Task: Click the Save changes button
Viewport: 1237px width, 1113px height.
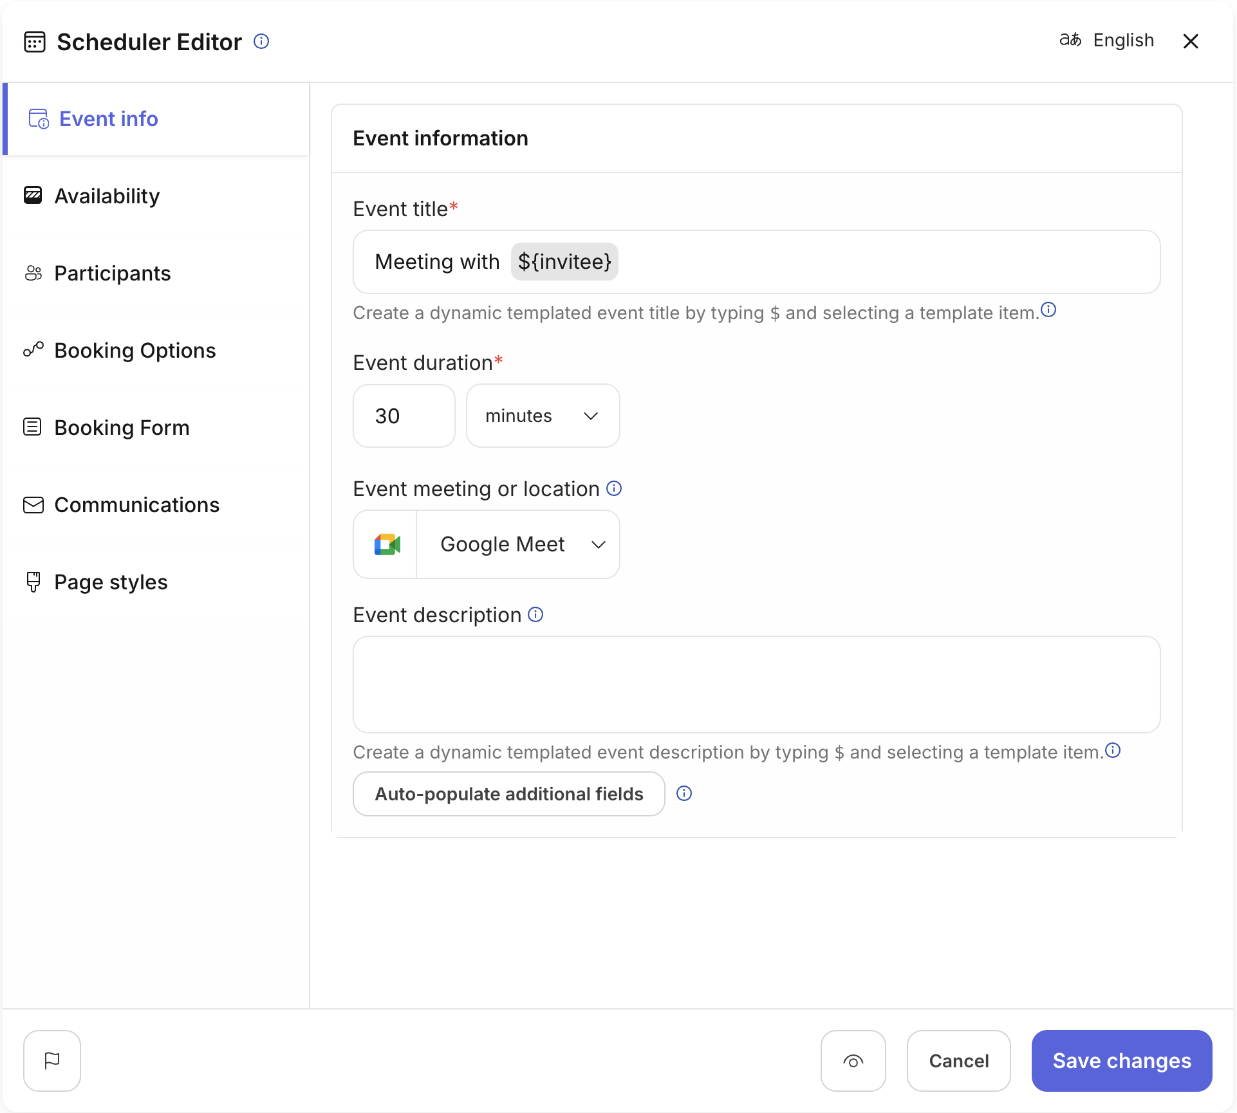Action: [1121, 1060]
